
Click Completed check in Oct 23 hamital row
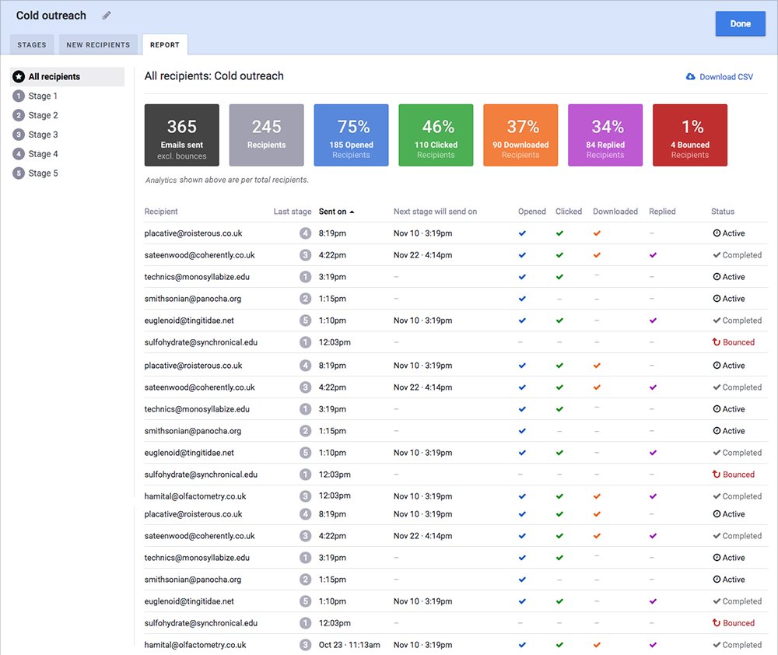click(x=717, y=645)
